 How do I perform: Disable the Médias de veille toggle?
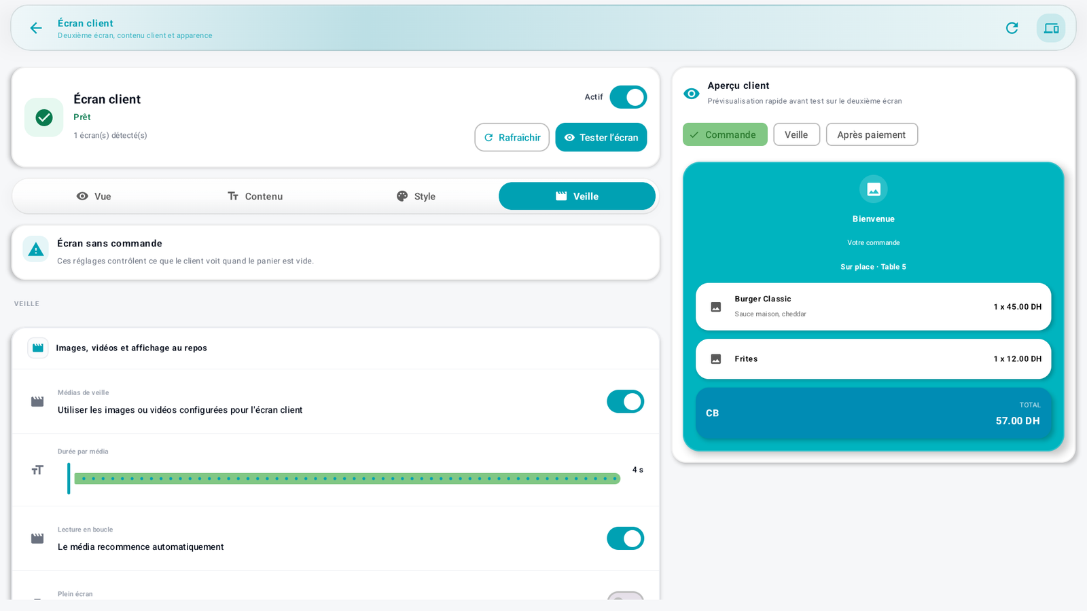(x=625, y=401)
